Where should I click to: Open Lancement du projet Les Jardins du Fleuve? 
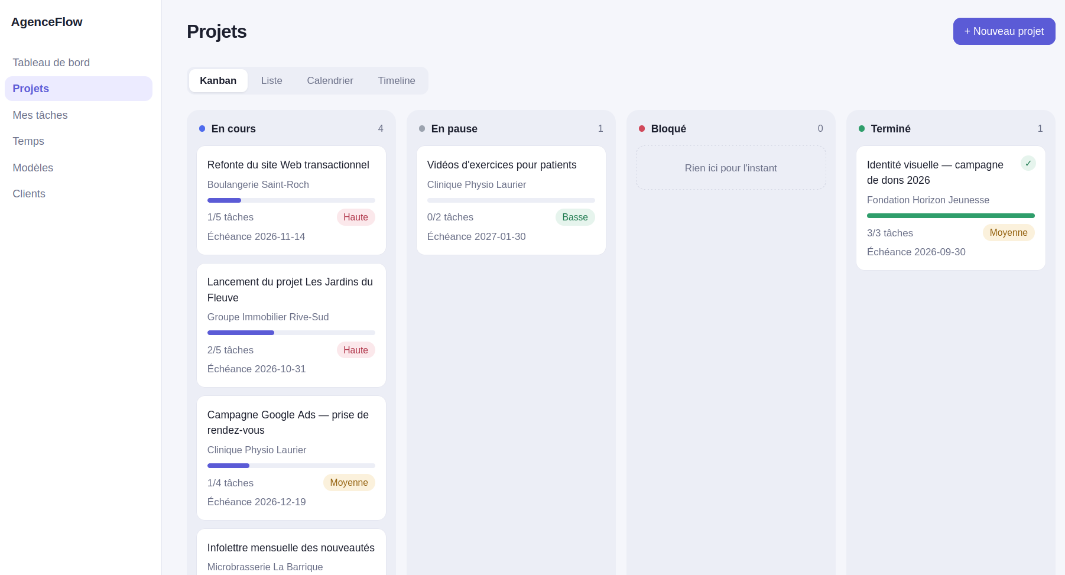pos(291,326)
